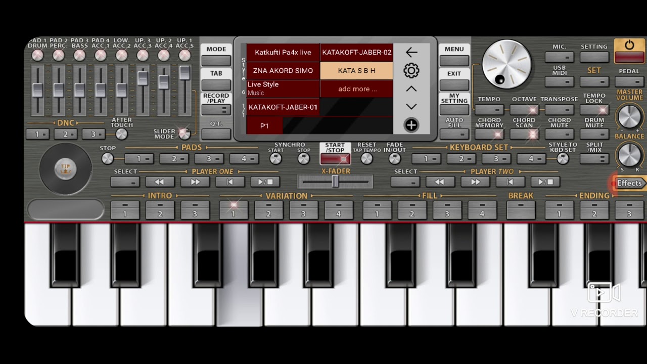Image resolution: width=647 pixels, height=364 pixels.
Task: Open the Effects panel
Action: point(629,183)
